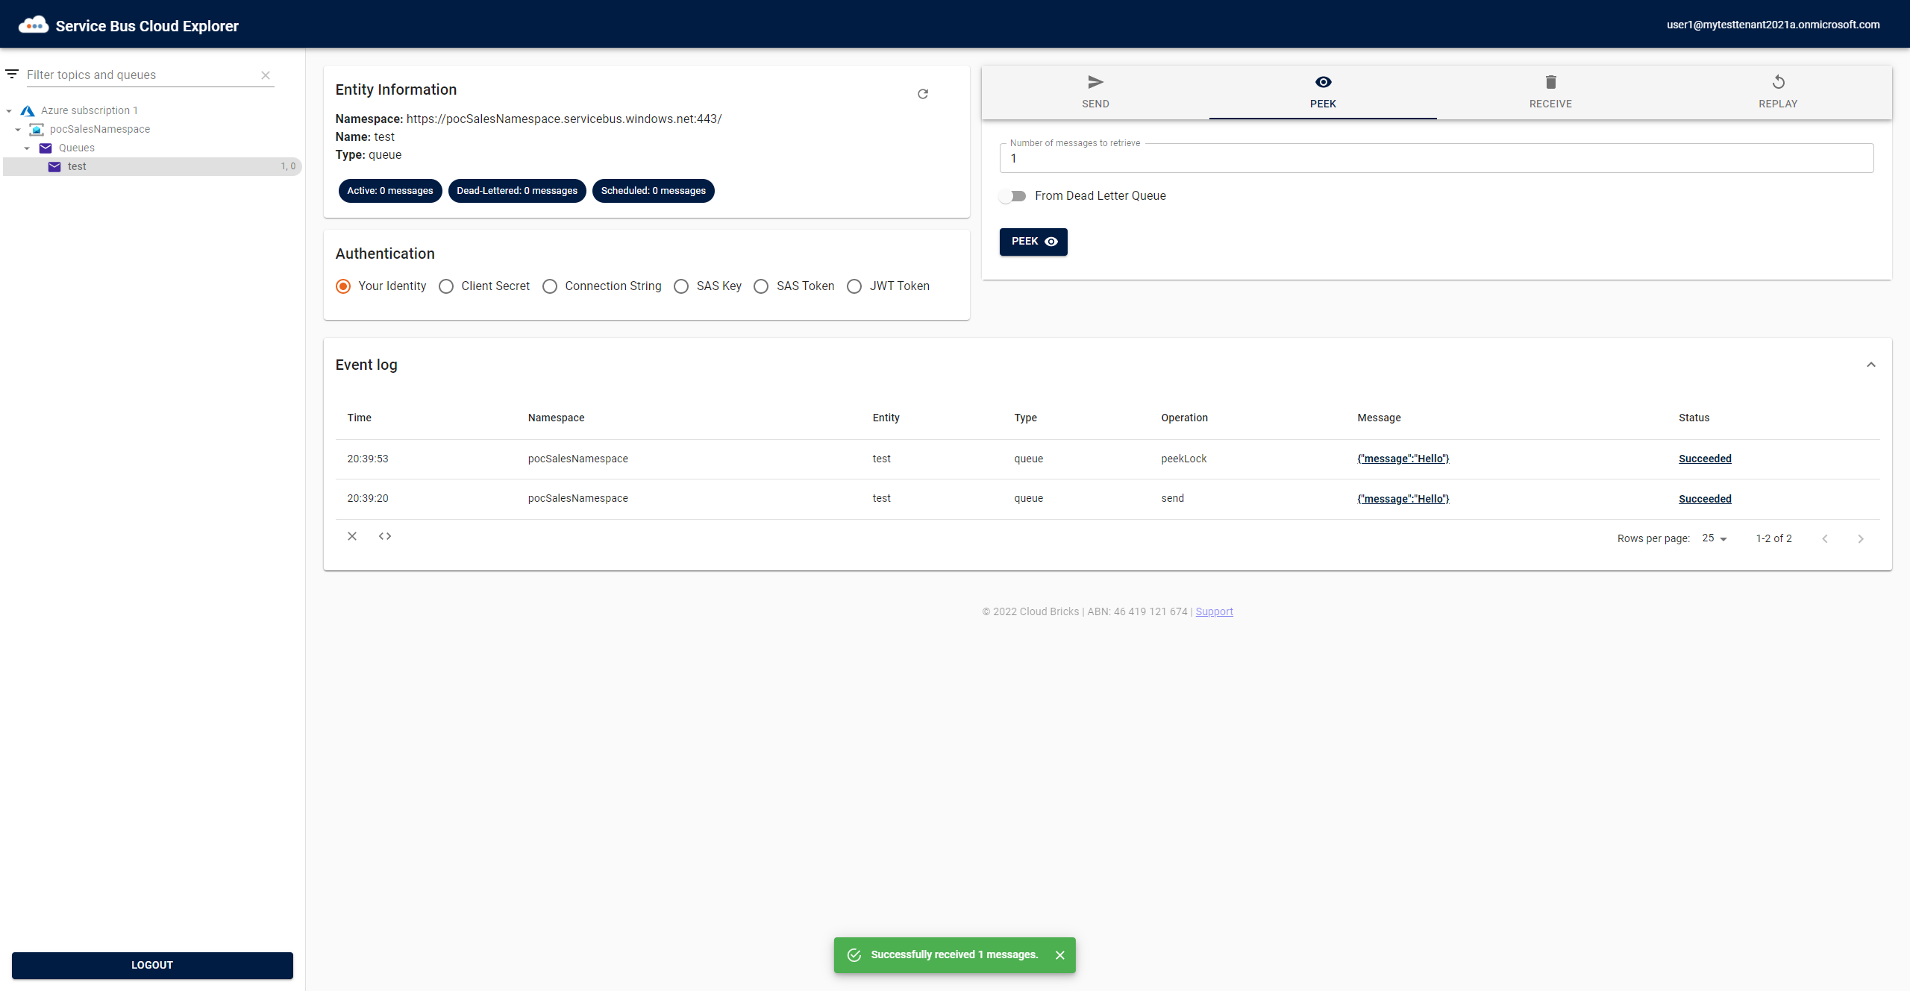Image resolution: width=1910 pixels, height=991 pixels.
Task: Switch to the RECEIVE tab
Action: (x=1550, y=92)
